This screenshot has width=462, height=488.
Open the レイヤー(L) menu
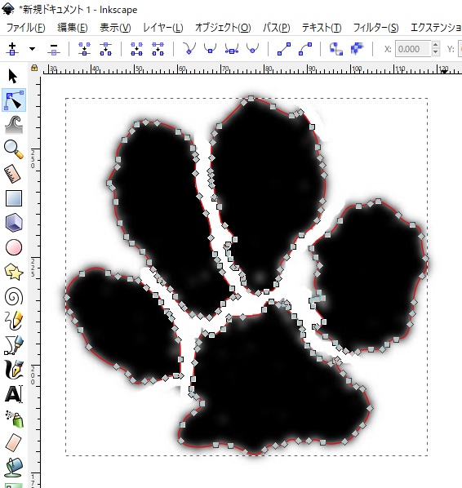[162, 28]
